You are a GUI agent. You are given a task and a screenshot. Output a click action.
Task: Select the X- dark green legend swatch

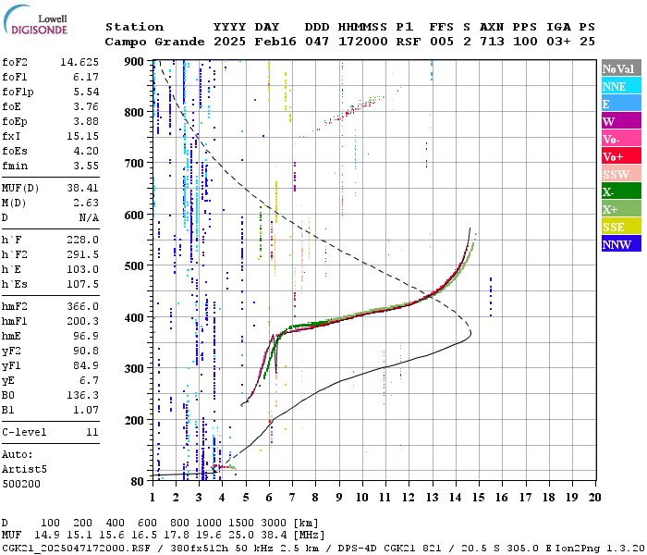coord(621,191)
